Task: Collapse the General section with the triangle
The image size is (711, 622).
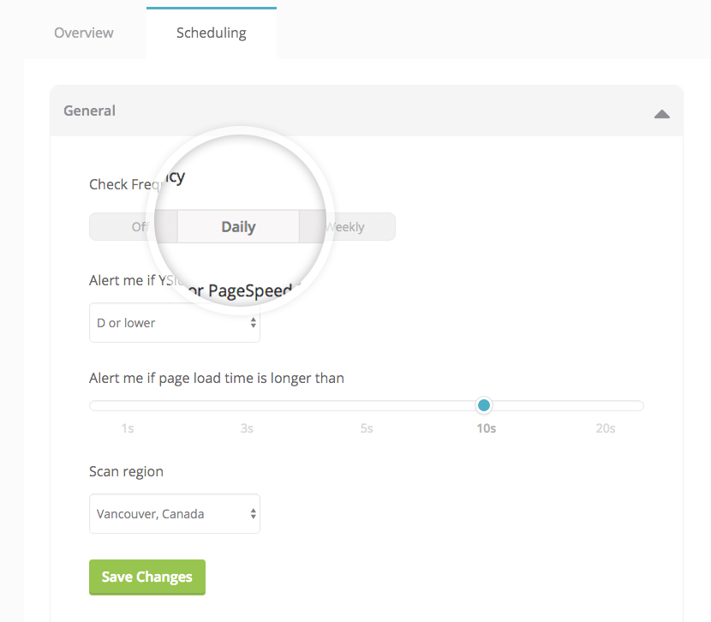Action: (661, 112)
